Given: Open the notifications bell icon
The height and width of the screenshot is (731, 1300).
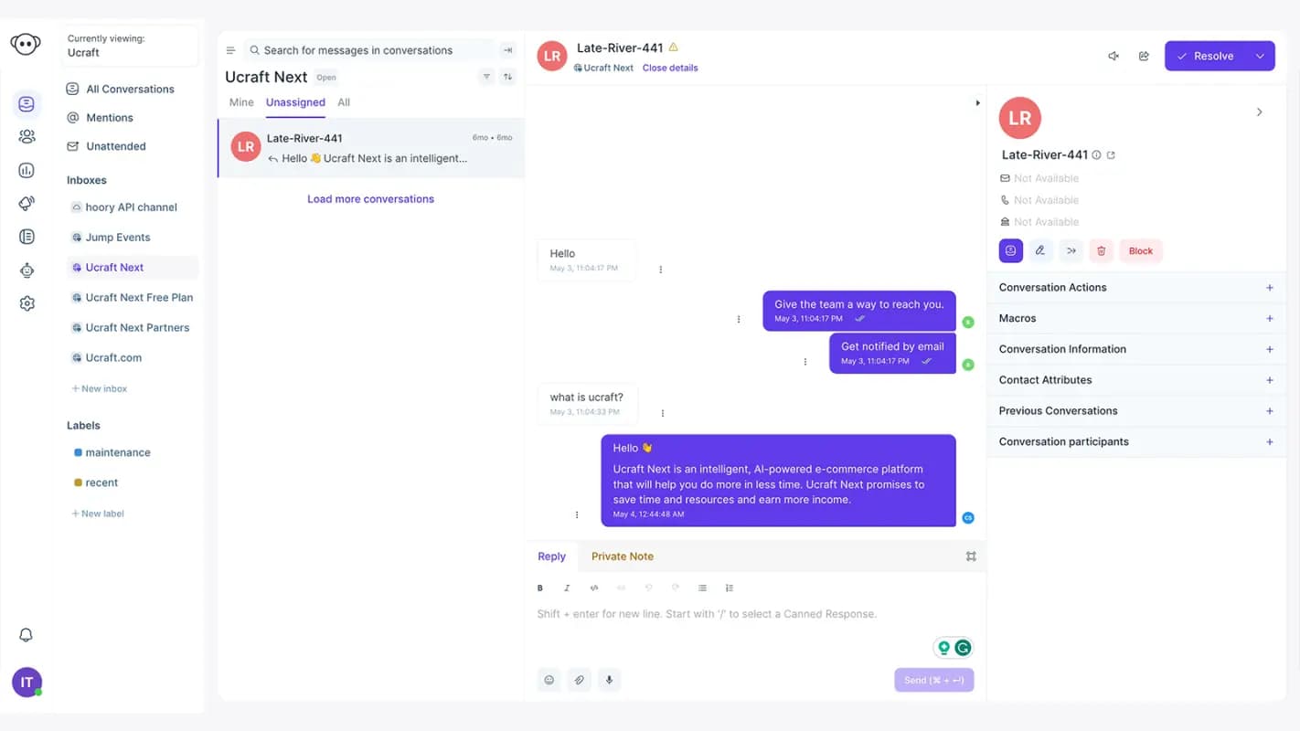Looking at the screenshot, I should pos(27,635).
